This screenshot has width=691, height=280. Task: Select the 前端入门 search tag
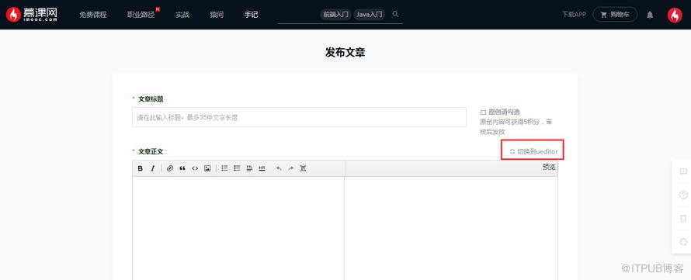pos(336,15)
